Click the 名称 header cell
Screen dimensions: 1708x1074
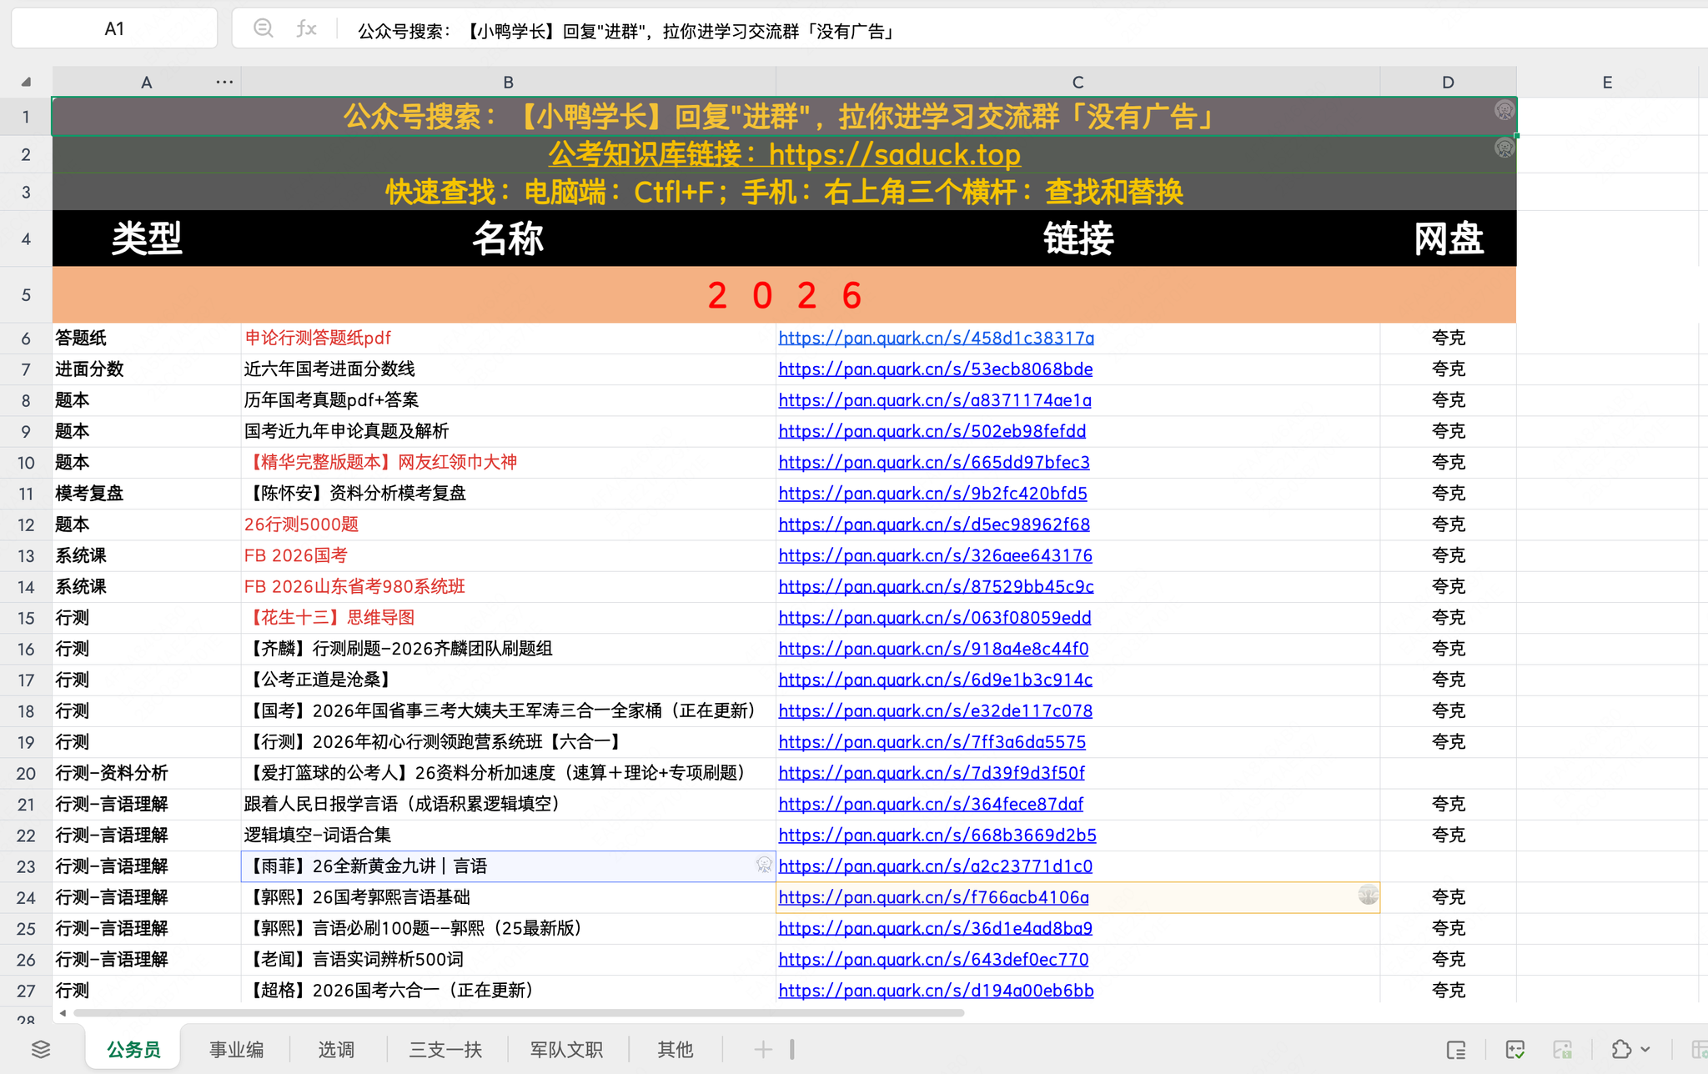click(x=508, y=238)
